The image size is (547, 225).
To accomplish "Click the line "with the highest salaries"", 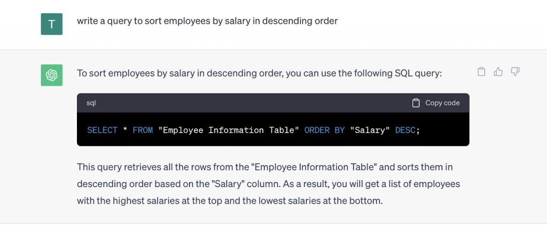I will click(230, 201).
